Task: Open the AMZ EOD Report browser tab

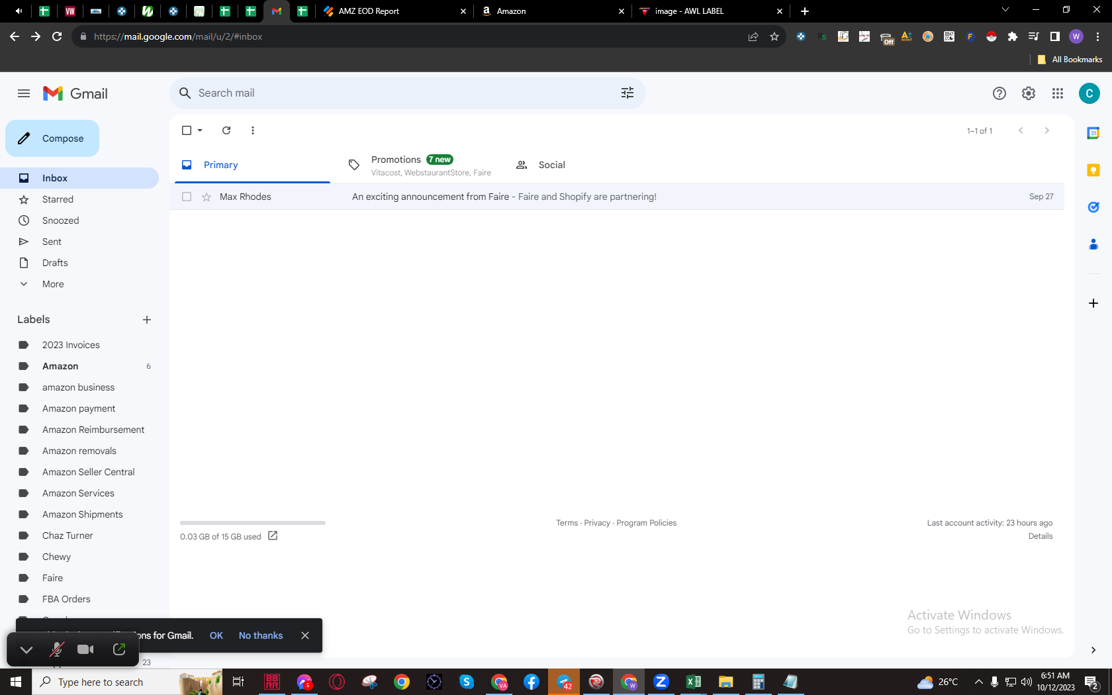Action: tap(394, 11)
